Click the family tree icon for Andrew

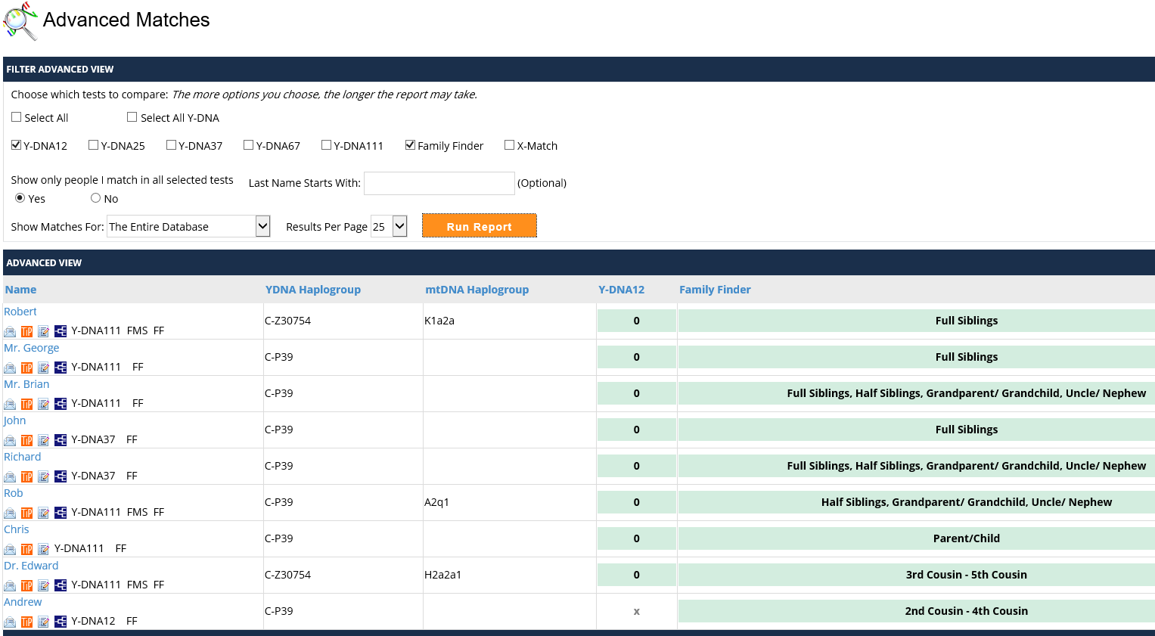(x=60, y=621)
